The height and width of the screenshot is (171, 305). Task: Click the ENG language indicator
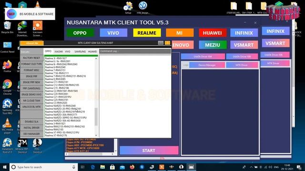pos(276,167)
